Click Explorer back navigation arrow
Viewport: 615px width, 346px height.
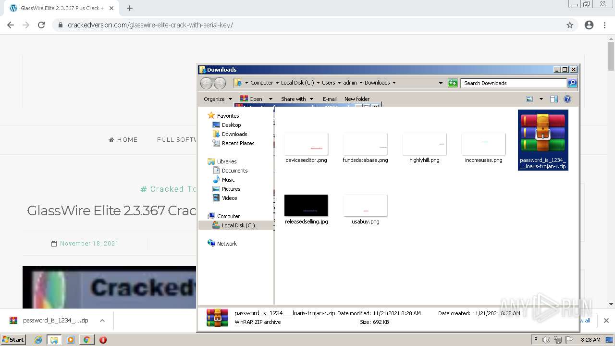pyautogui.click(x=206, y=83)
